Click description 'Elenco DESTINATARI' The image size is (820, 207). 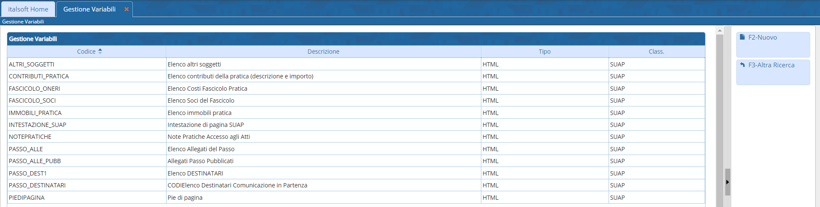196,173
